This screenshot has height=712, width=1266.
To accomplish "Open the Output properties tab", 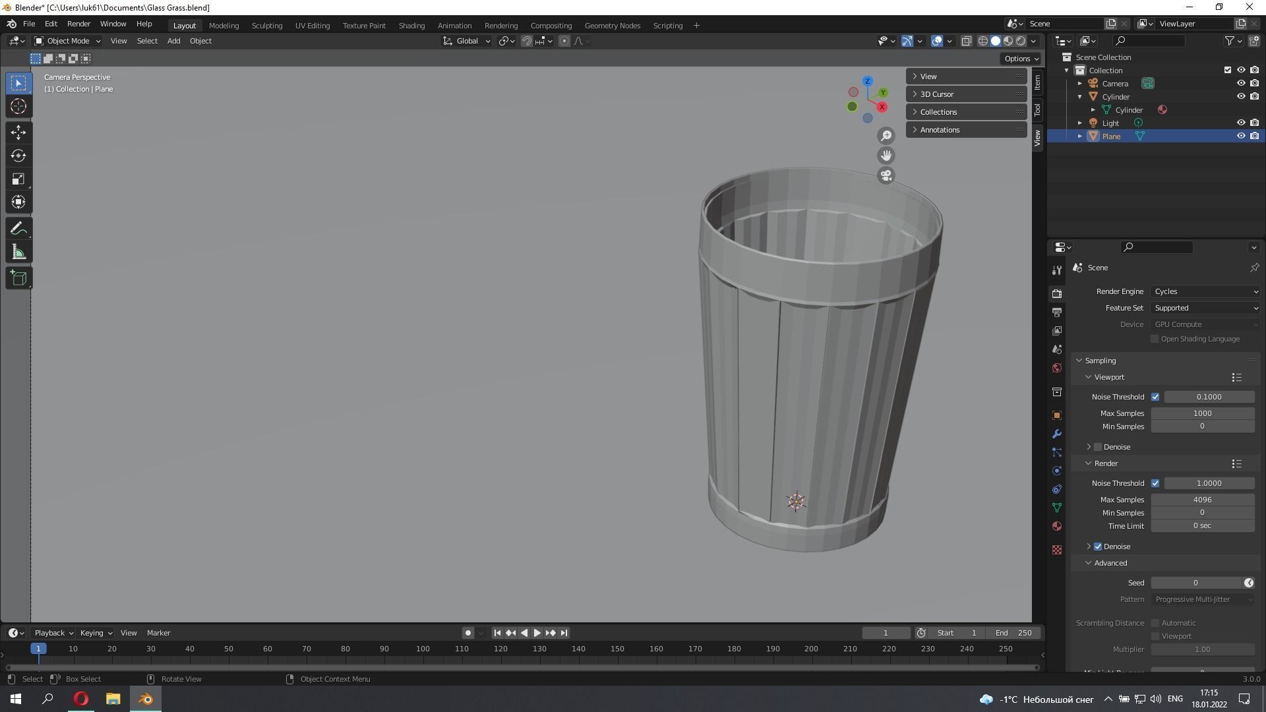I will point(1057,312).
